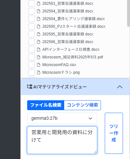Switch to the コンテンツ検索 tab
The width and height of the screenshot is (130, 159).
tap(82, 105)
